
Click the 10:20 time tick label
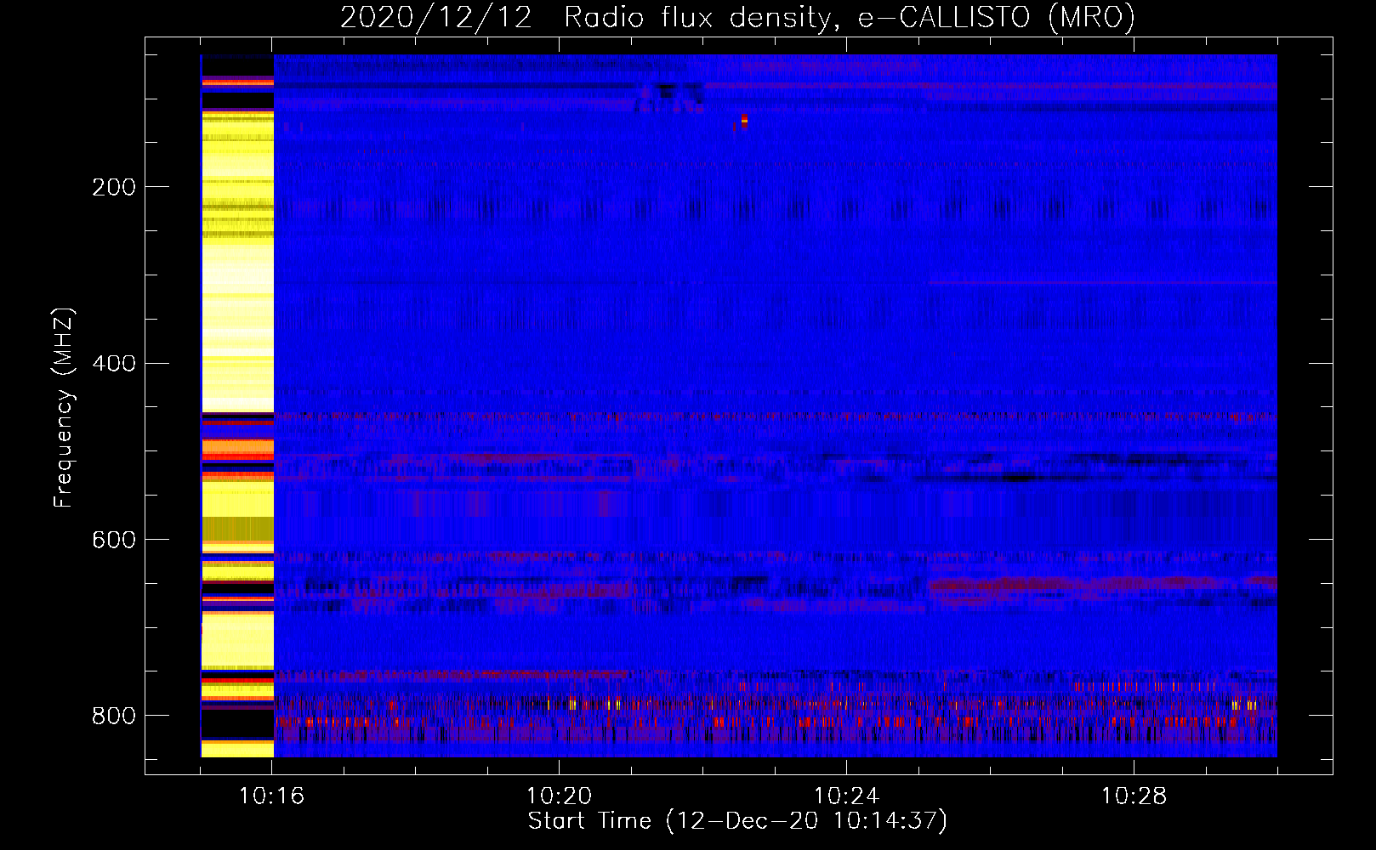pos(560,796)
